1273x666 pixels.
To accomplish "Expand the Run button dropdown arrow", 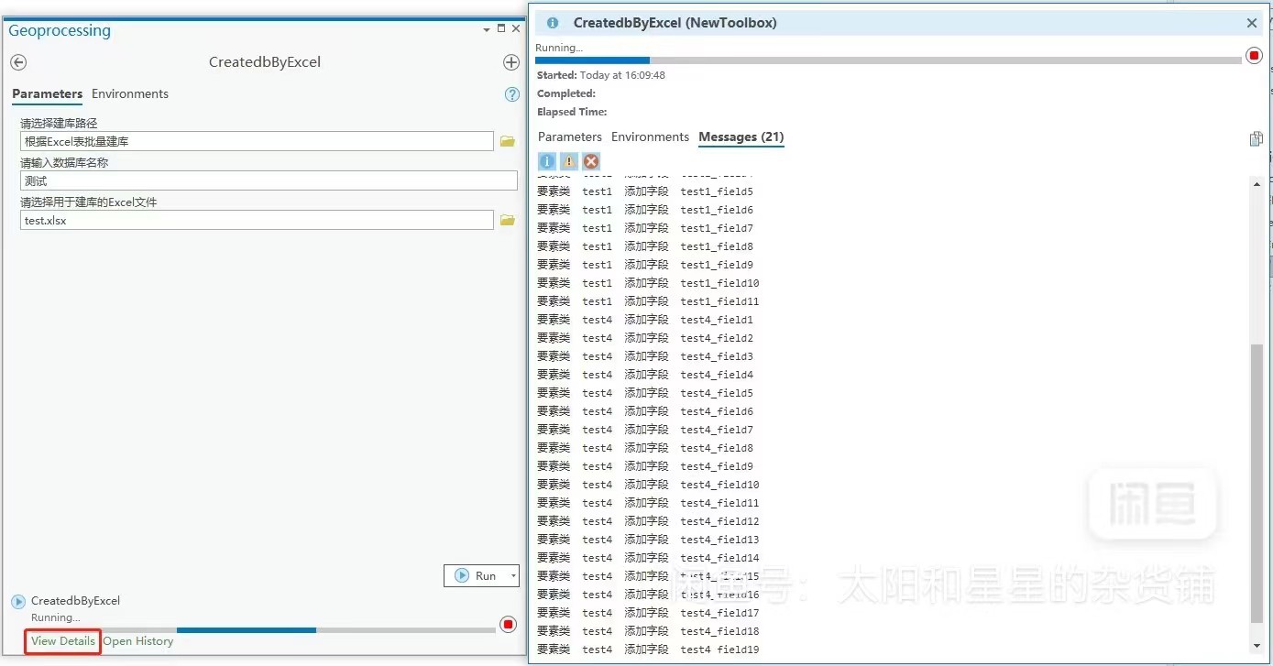I will click(x=513, y=576).
